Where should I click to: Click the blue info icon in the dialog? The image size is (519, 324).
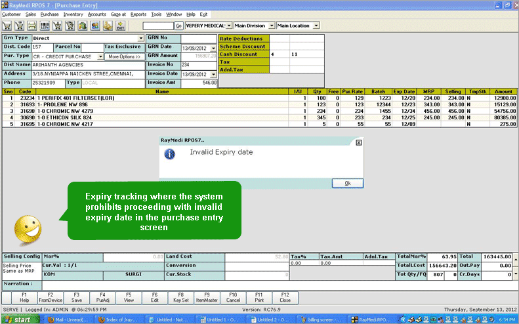pyautogui.click(x=169, y=154)
